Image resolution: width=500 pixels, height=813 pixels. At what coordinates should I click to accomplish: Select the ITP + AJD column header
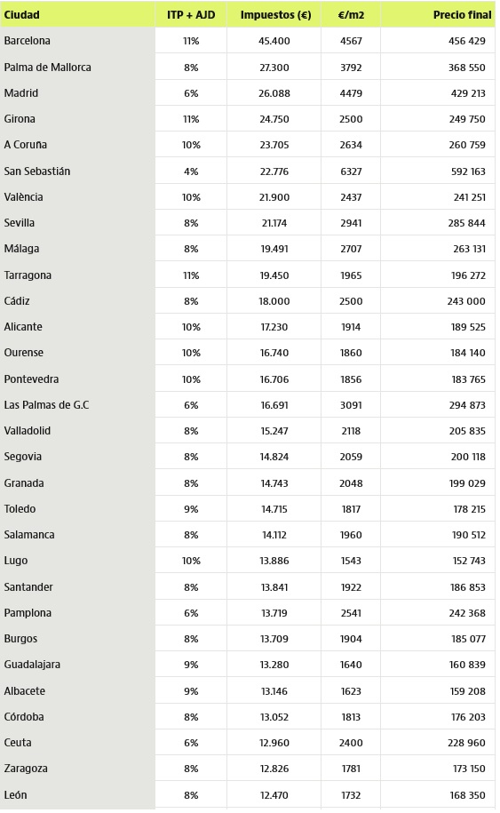click(191, 15)
